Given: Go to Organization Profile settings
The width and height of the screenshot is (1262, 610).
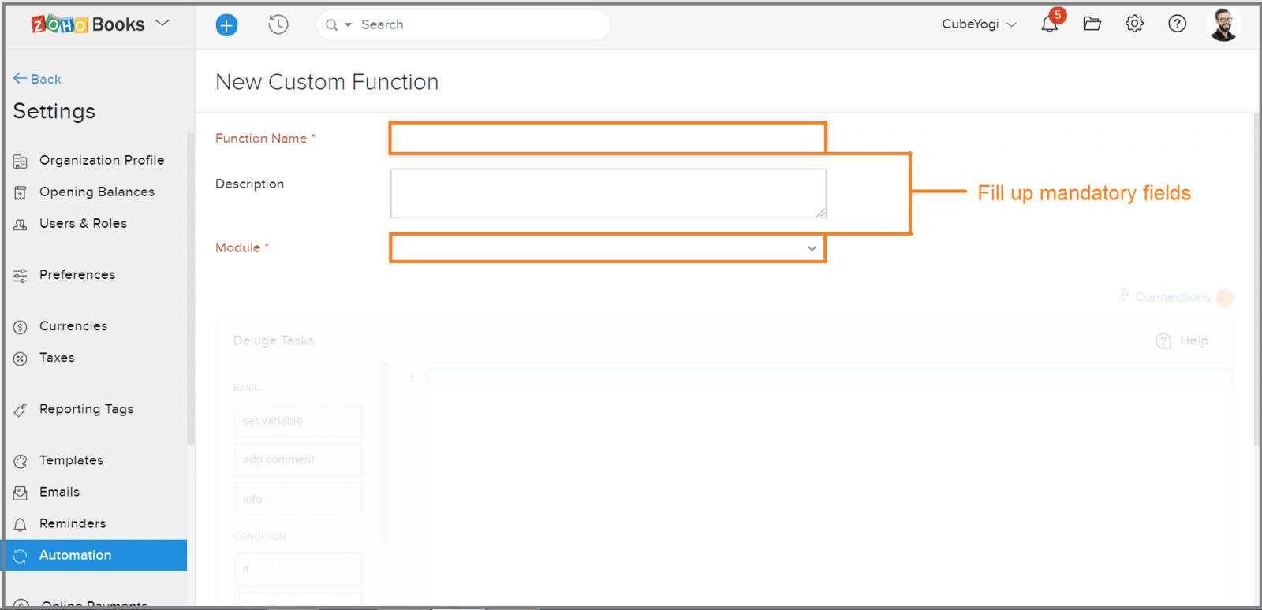Looking at the screenshot, I should click(102, 160).
